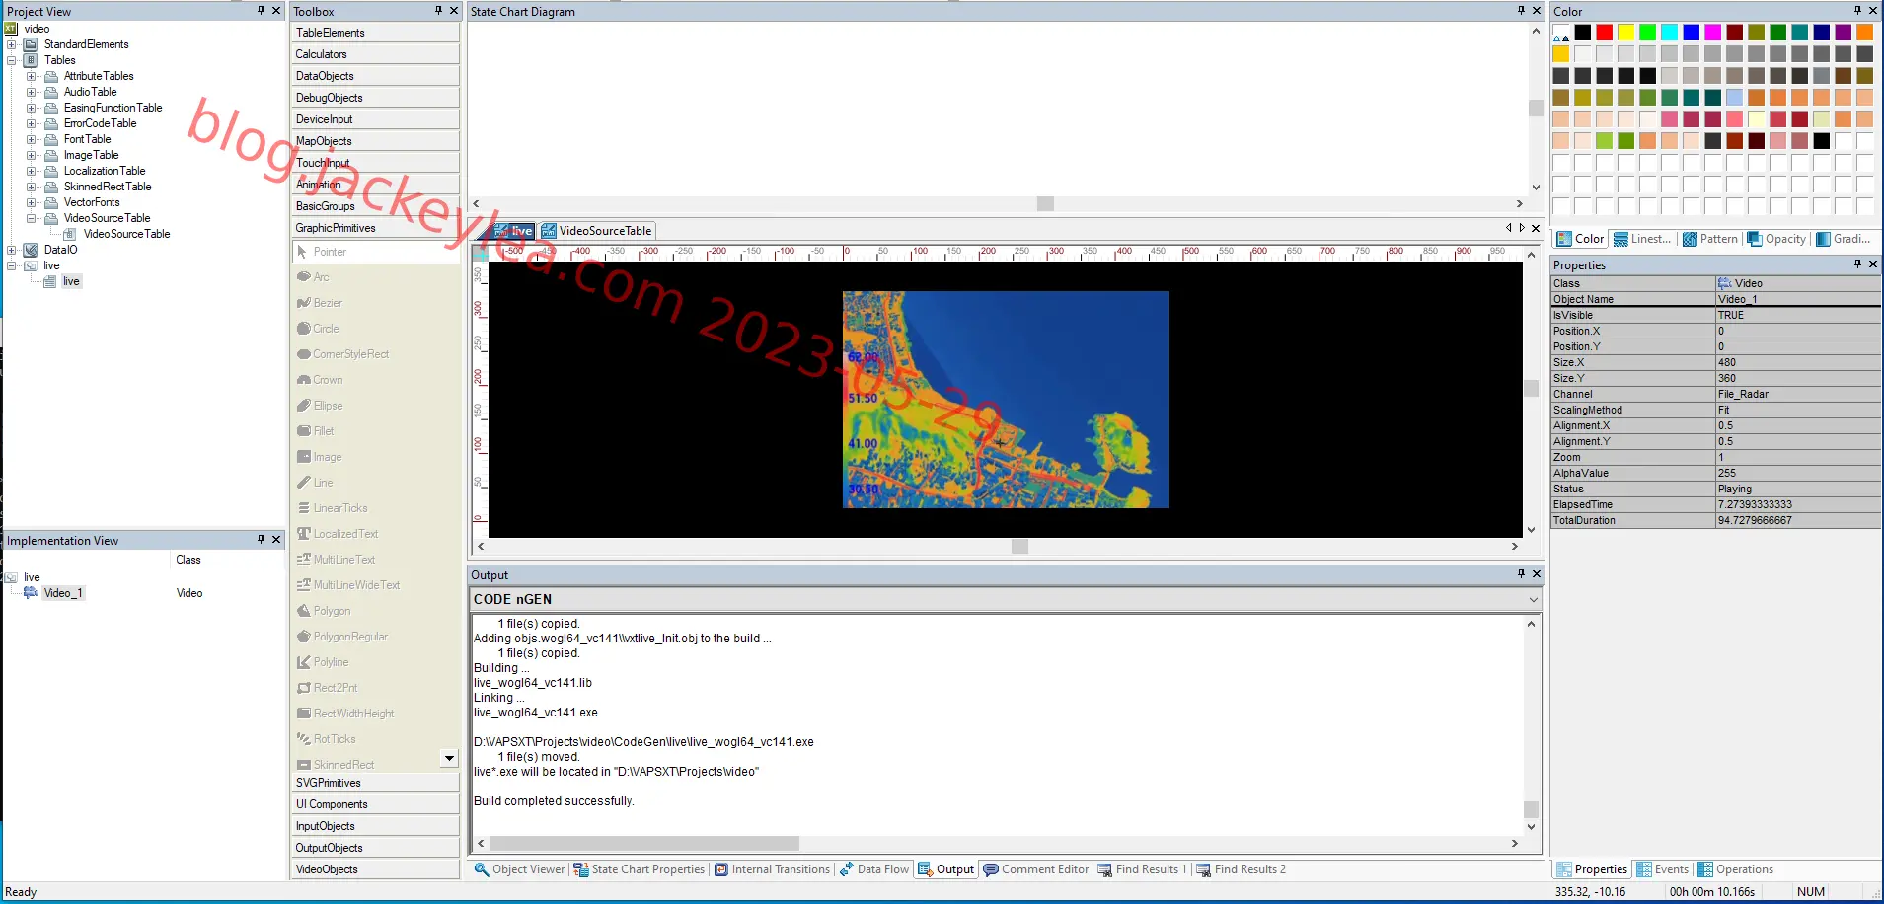This screenshot has width=1884, height=904.
Task: Expand the AttributeTables tree node
Action: (31, 76)
